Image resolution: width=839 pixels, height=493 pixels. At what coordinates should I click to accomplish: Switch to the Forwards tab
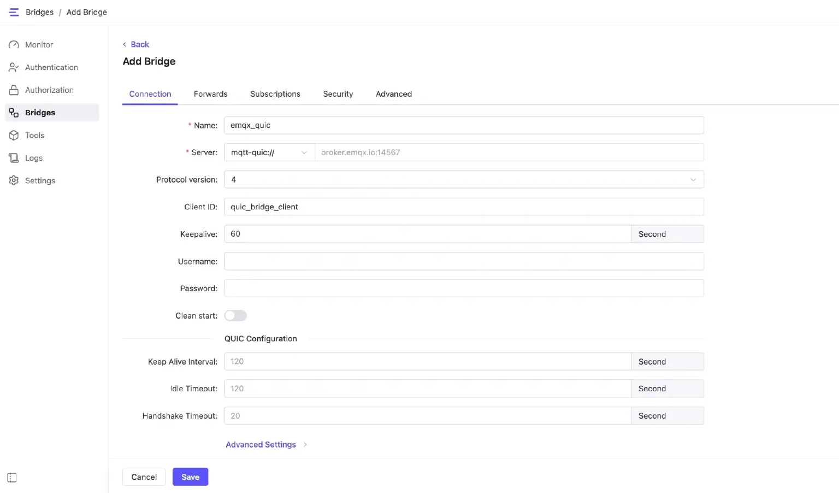click(x=210, y=94)
